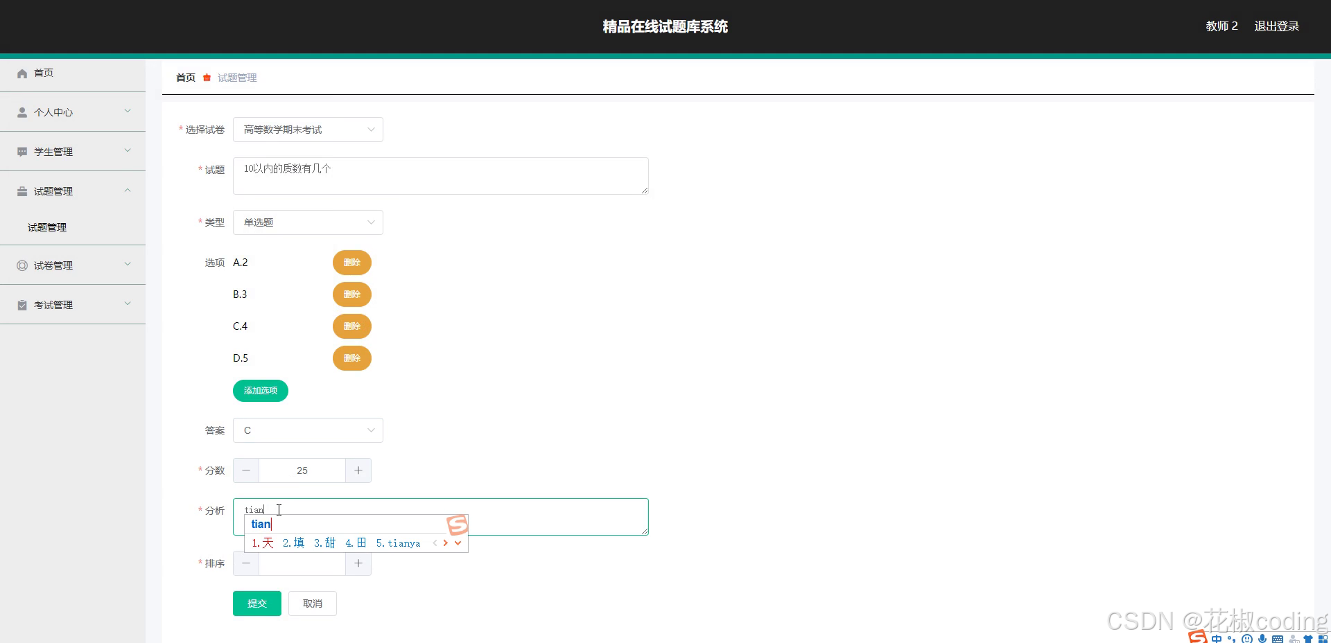Screen dimensions: 1331x643
Task: Click 教师 2 in the header
Action: coord(1221,26)
